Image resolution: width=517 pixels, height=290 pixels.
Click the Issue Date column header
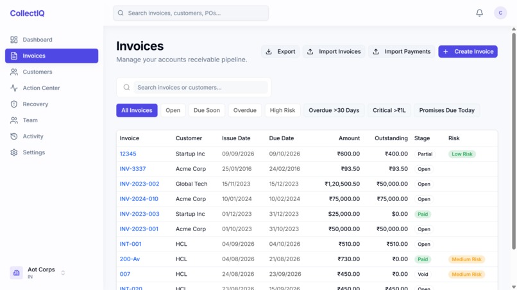point(236,138)
